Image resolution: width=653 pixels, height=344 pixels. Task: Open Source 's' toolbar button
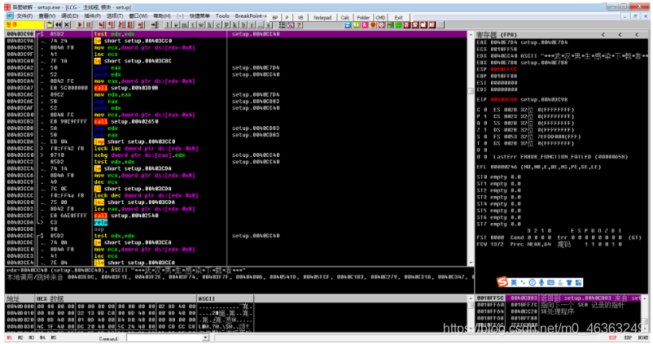(x=269, y=25)
